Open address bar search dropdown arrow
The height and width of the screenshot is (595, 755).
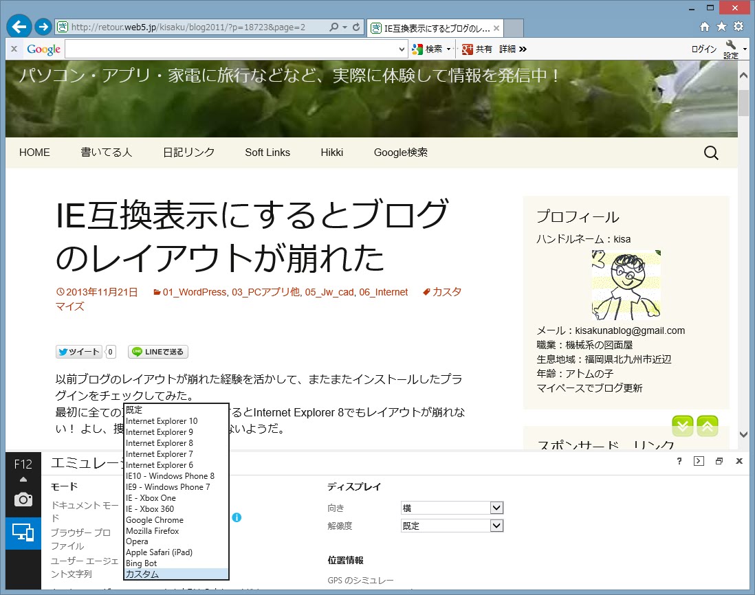[344, 27]
